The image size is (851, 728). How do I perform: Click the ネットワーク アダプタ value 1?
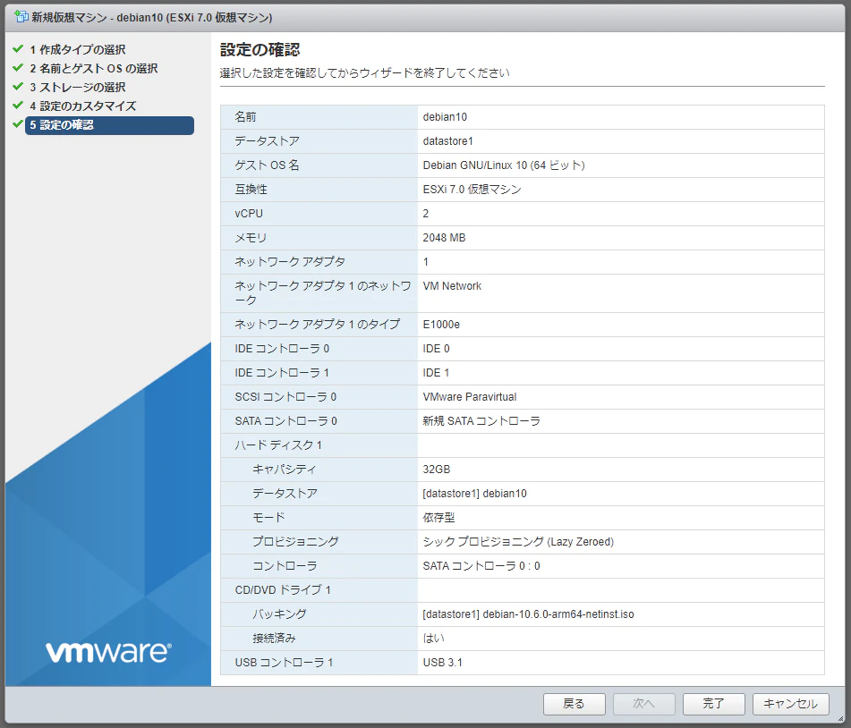tap(426, 262)
